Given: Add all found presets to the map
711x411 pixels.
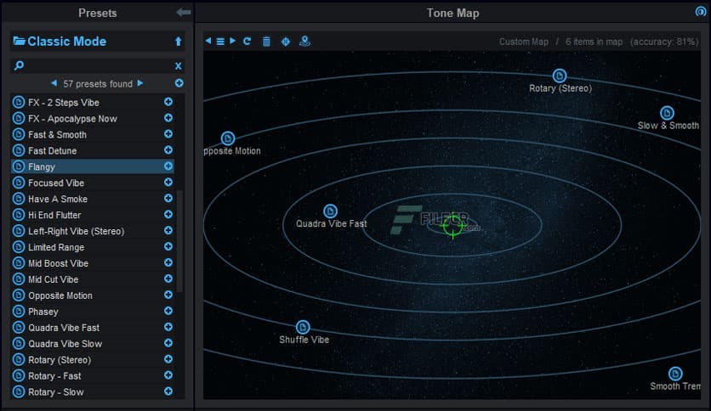Looking at the screenshot, I should [179, 83].
